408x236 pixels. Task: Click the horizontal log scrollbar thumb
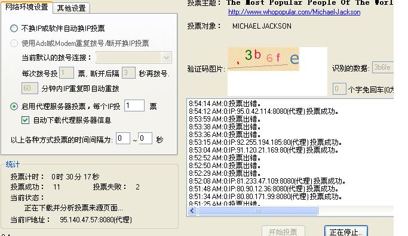[258, 211]
